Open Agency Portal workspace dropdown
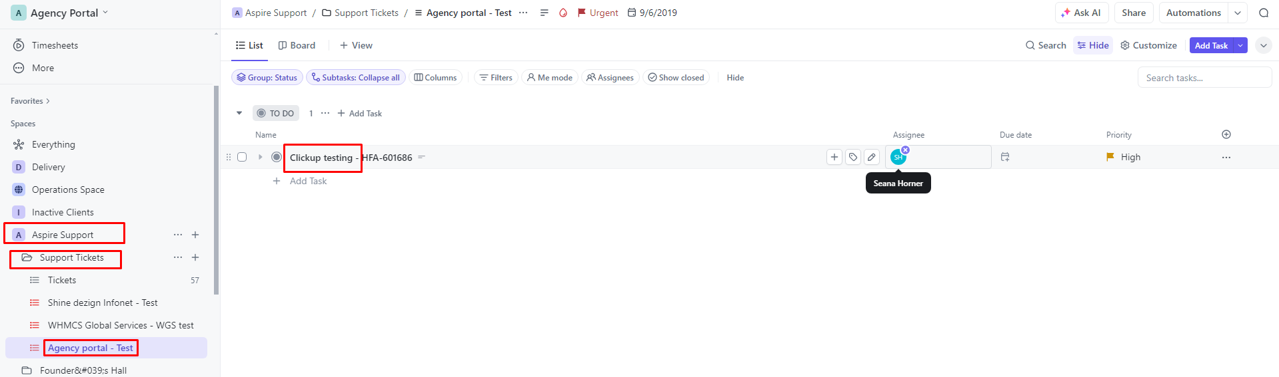The height and width of the screenshot is (377, 1279). click(x=60, y=13)
